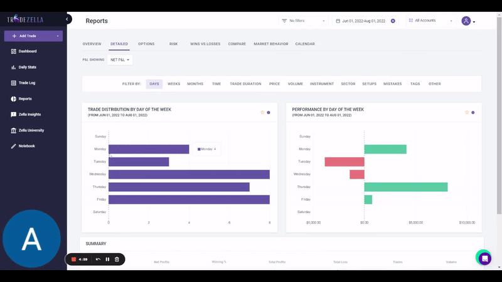Expand the Net P&L dropdown
The width and height of the screenshot is (502, 282).
(120, 60)
